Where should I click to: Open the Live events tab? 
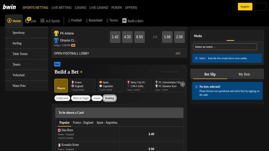click(x=31, y=21)
